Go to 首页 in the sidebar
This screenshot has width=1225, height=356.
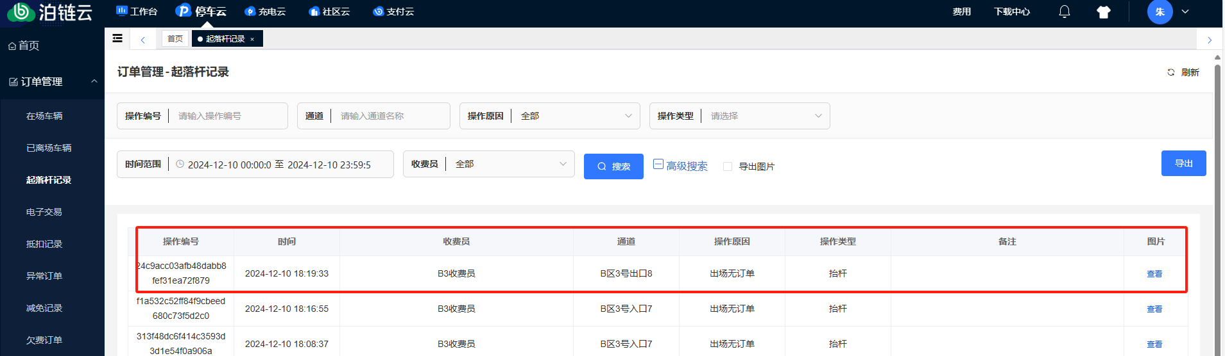click(24, 45)
